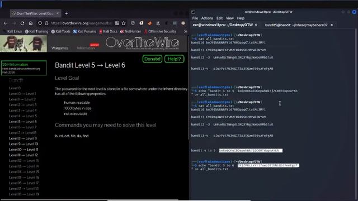This screenshot has height=201, width=358.
Task: Open the Kali Forums bookmark
Action: [x=84, y=31]
